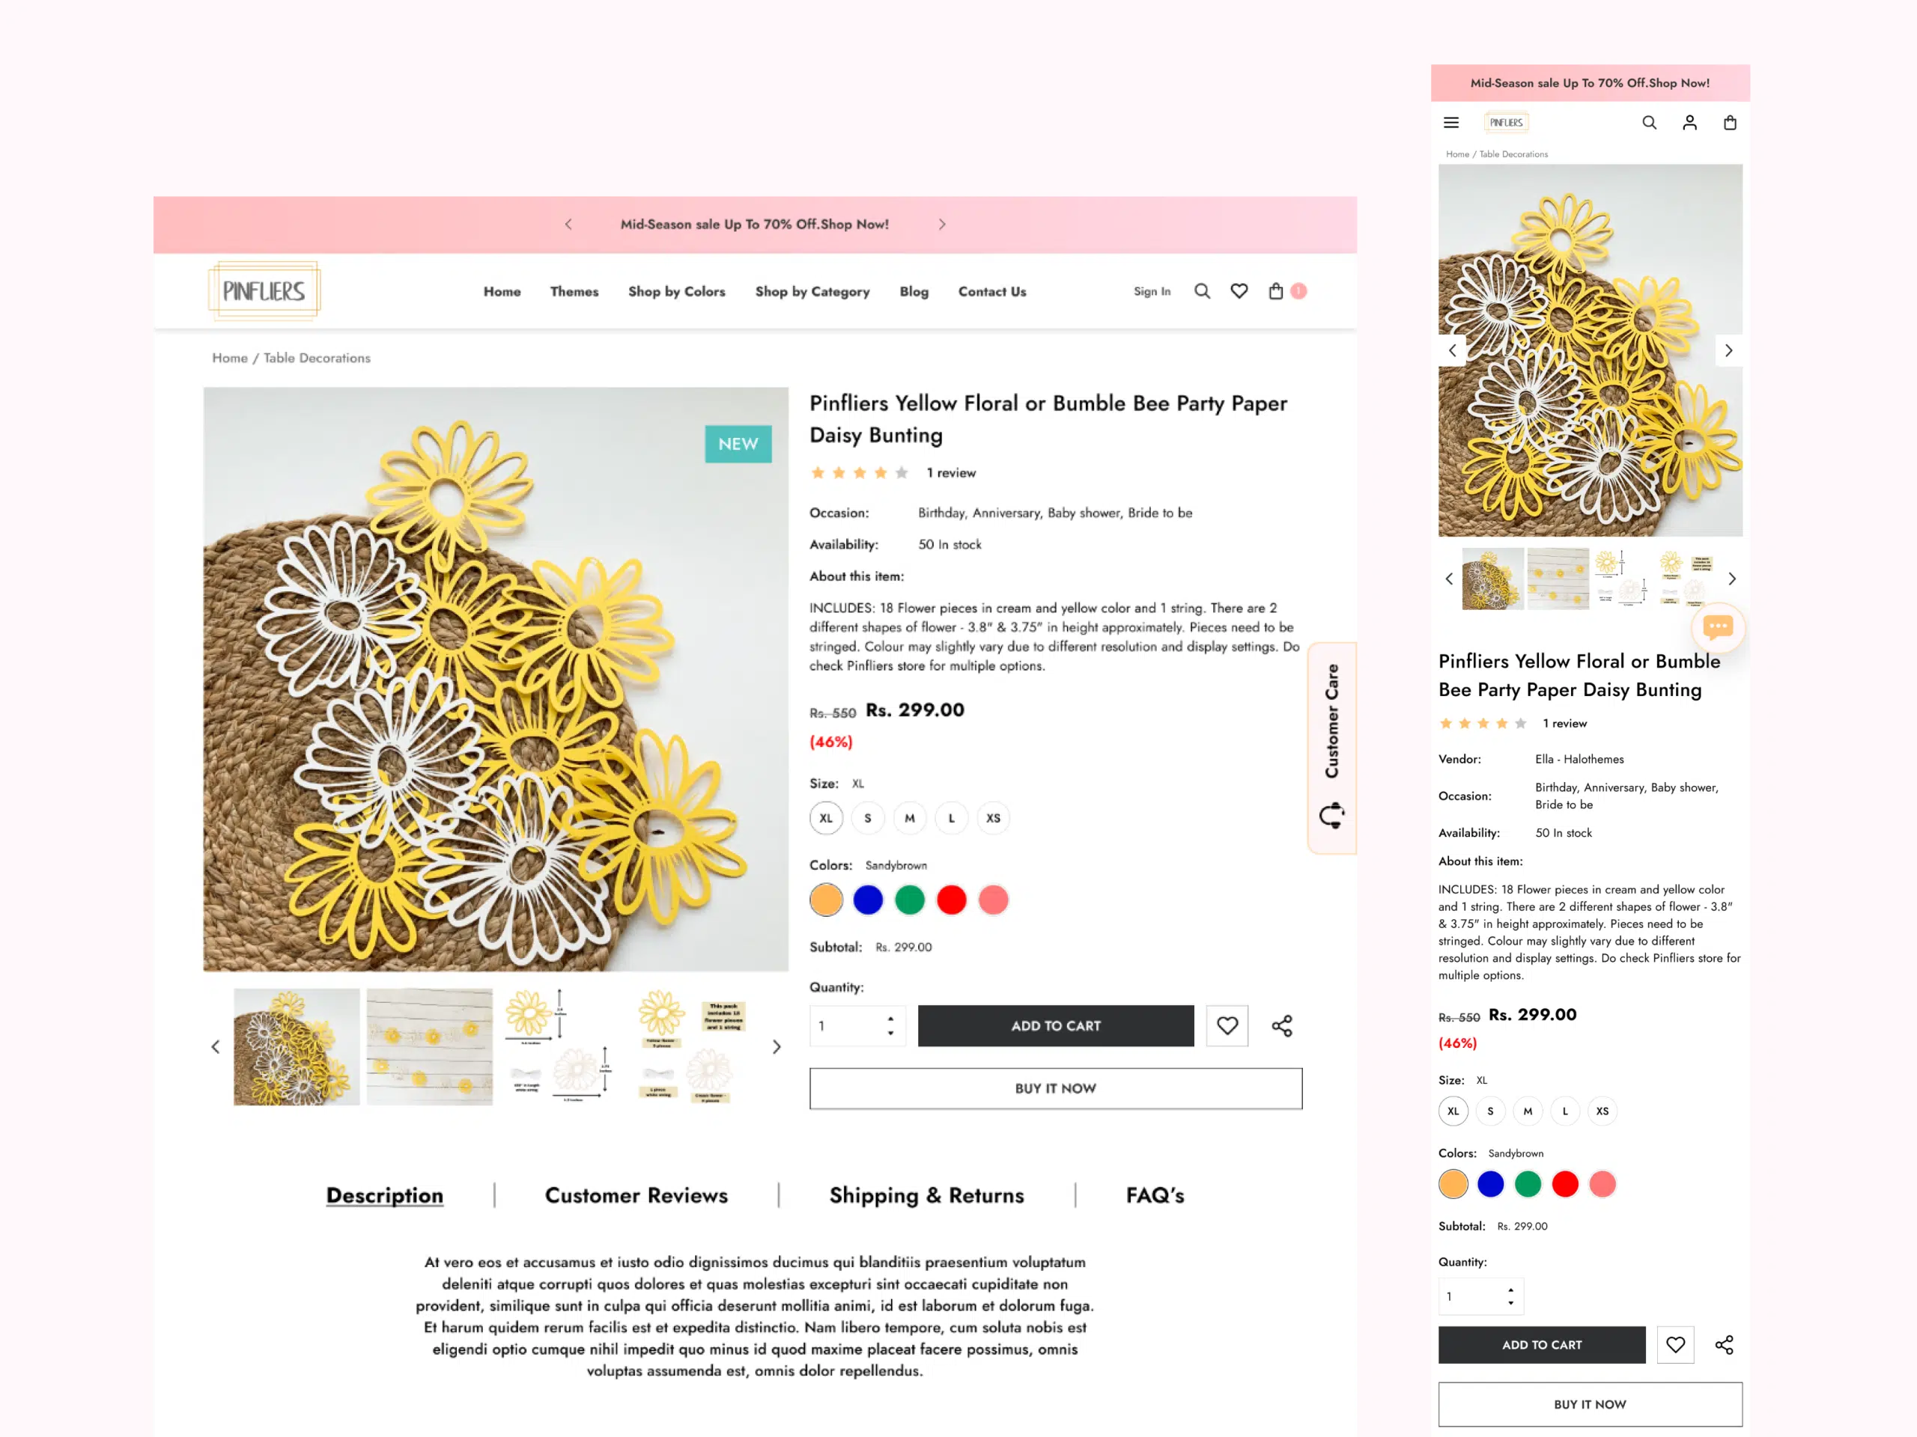Open shopping bag cart icon in desktop header
The width and height of the screenshot is (1917, 1437).
[1276, 291]
